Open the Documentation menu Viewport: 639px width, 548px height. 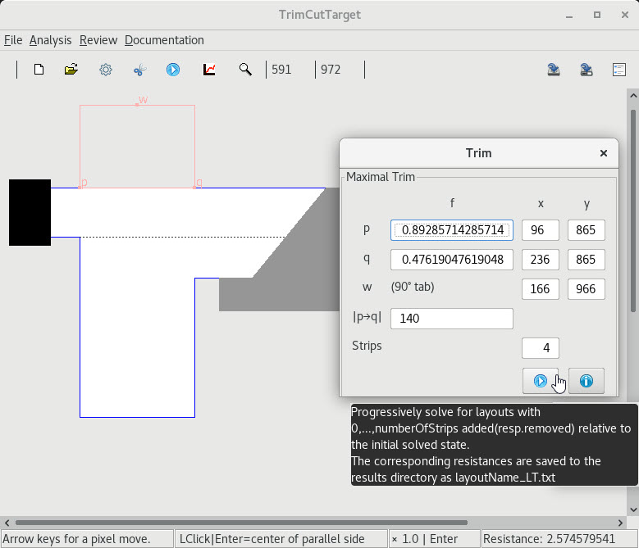click(164, 40)
